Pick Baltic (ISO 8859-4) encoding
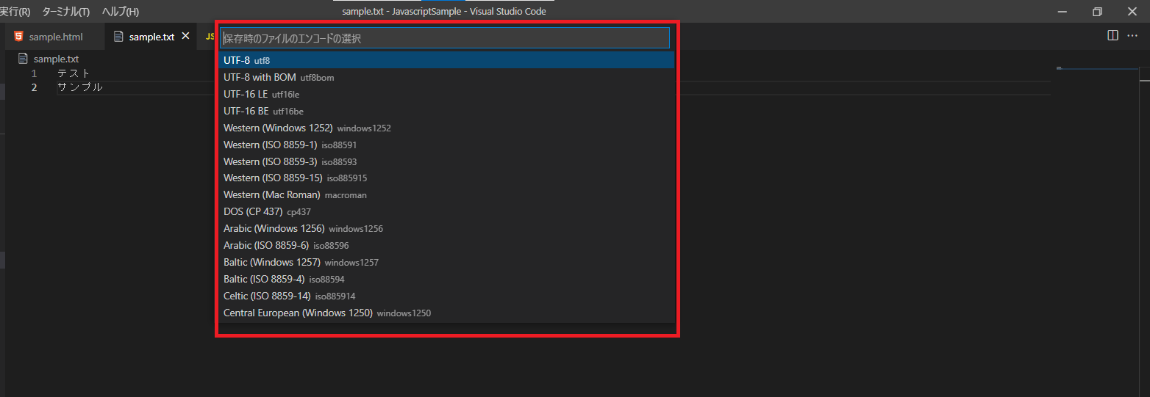1150x397 pixels. coord(446,279)
